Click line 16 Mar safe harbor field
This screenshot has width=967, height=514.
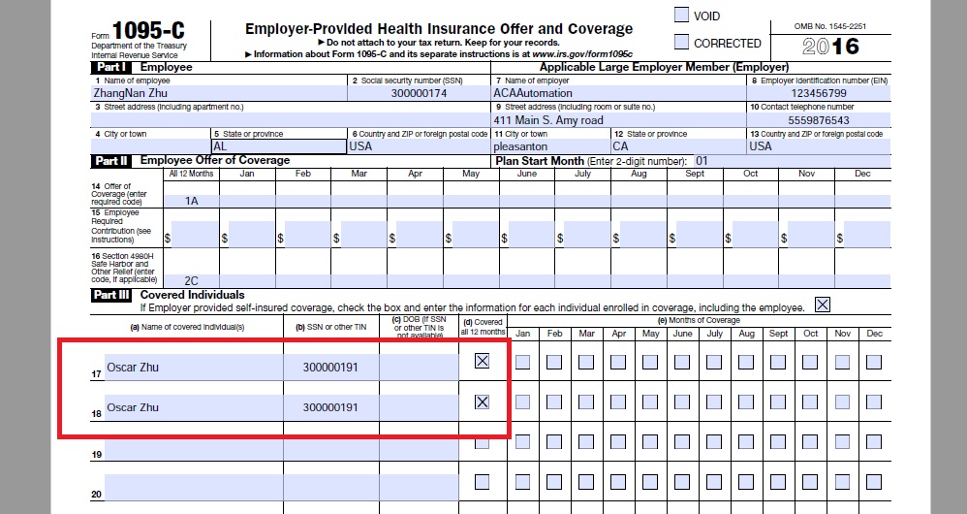coord(359,280)
